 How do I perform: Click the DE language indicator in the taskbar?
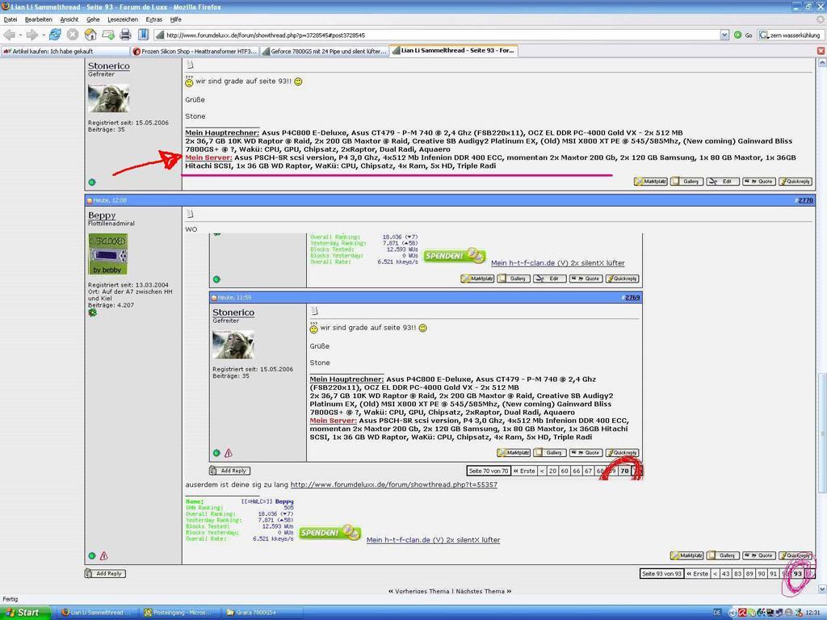(717, 613)
